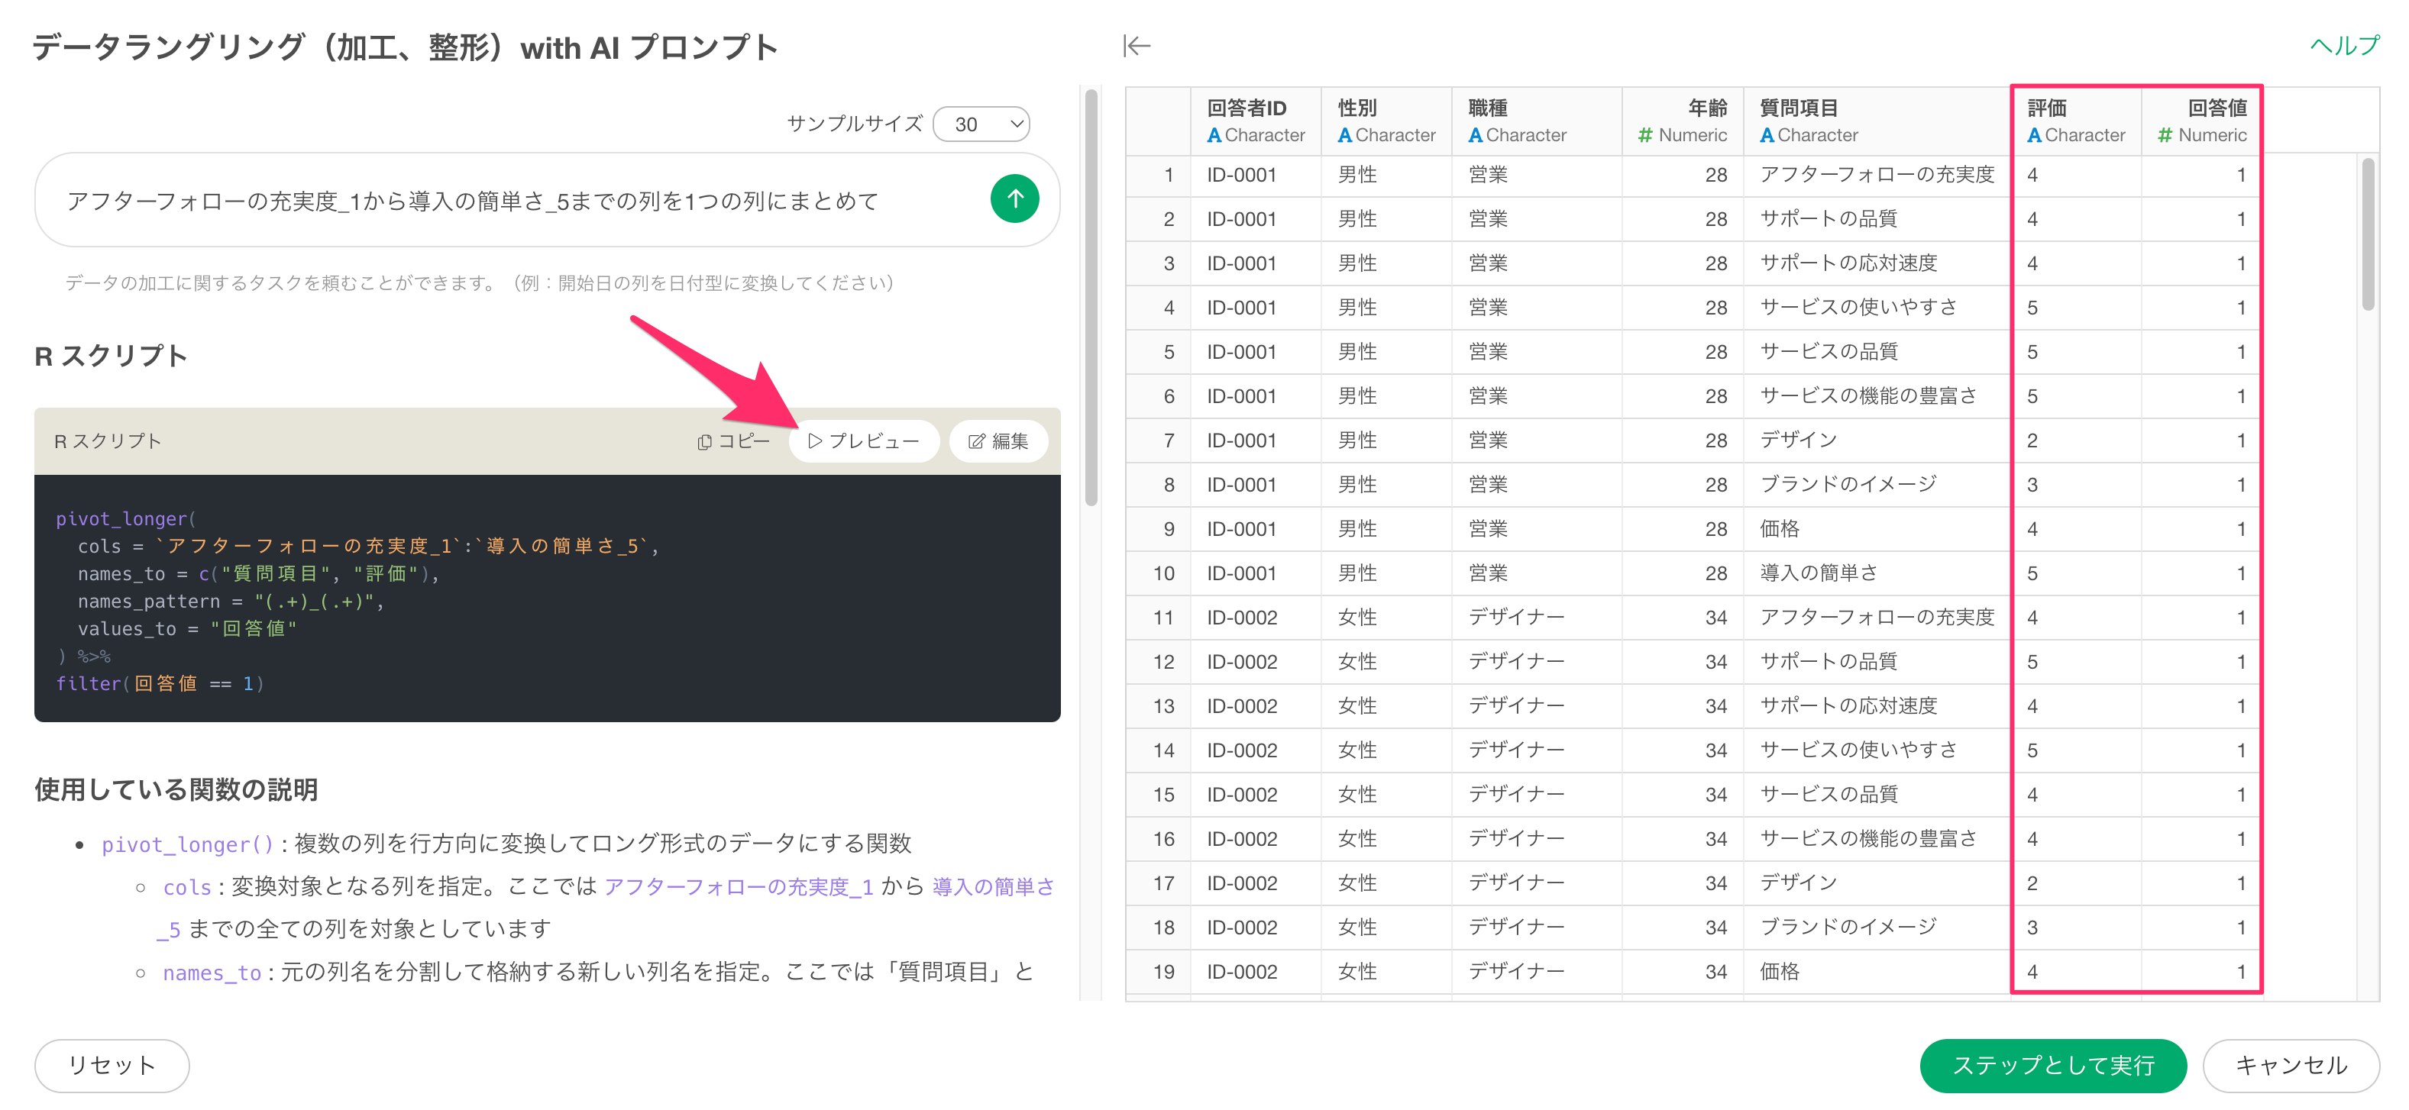Viewport: 2409px width, 1110px height.
Task: Collapse the left panel with arrow icon
Action: coord(1137,46)
